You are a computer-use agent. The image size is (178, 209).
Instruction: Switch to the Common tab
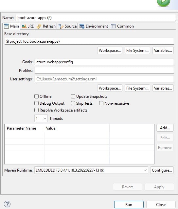[x=122, y=26]
